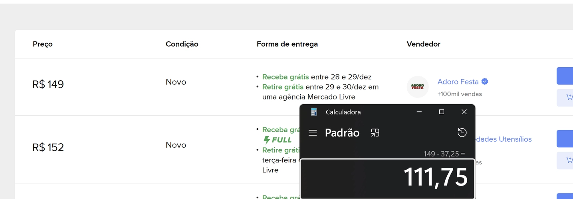Open the Calculator navigation hamburger menu
This screenshot has height=199, width=573.
[x=313, y=133]
